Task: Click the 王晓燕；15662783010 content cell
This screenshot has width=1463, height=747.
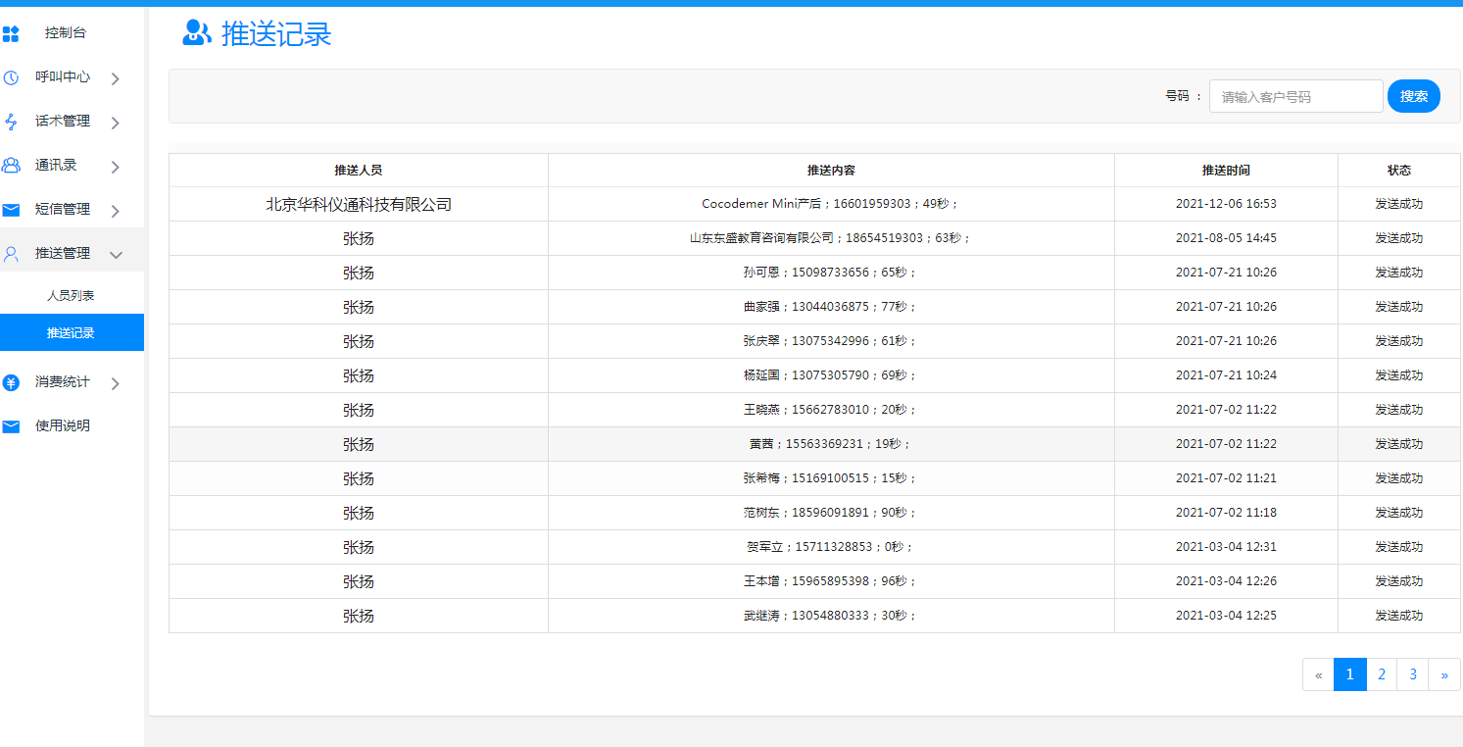Action: pos(831,410)
